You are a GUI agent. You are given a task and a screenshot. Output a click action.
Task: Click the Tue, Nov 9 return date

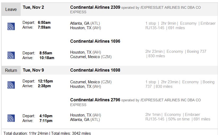(33, 70)
